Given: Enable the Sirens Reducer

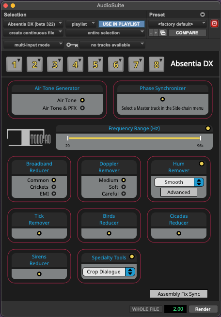Looking at the screenshot, I should pos(39,274).
